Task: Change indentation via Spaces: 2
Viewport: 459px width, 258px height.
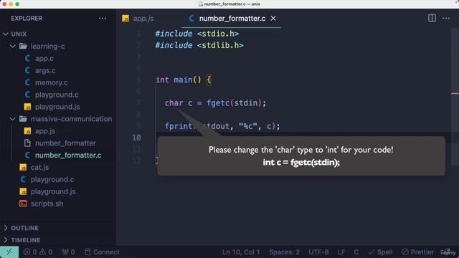Action: click(x=284, y=252)
